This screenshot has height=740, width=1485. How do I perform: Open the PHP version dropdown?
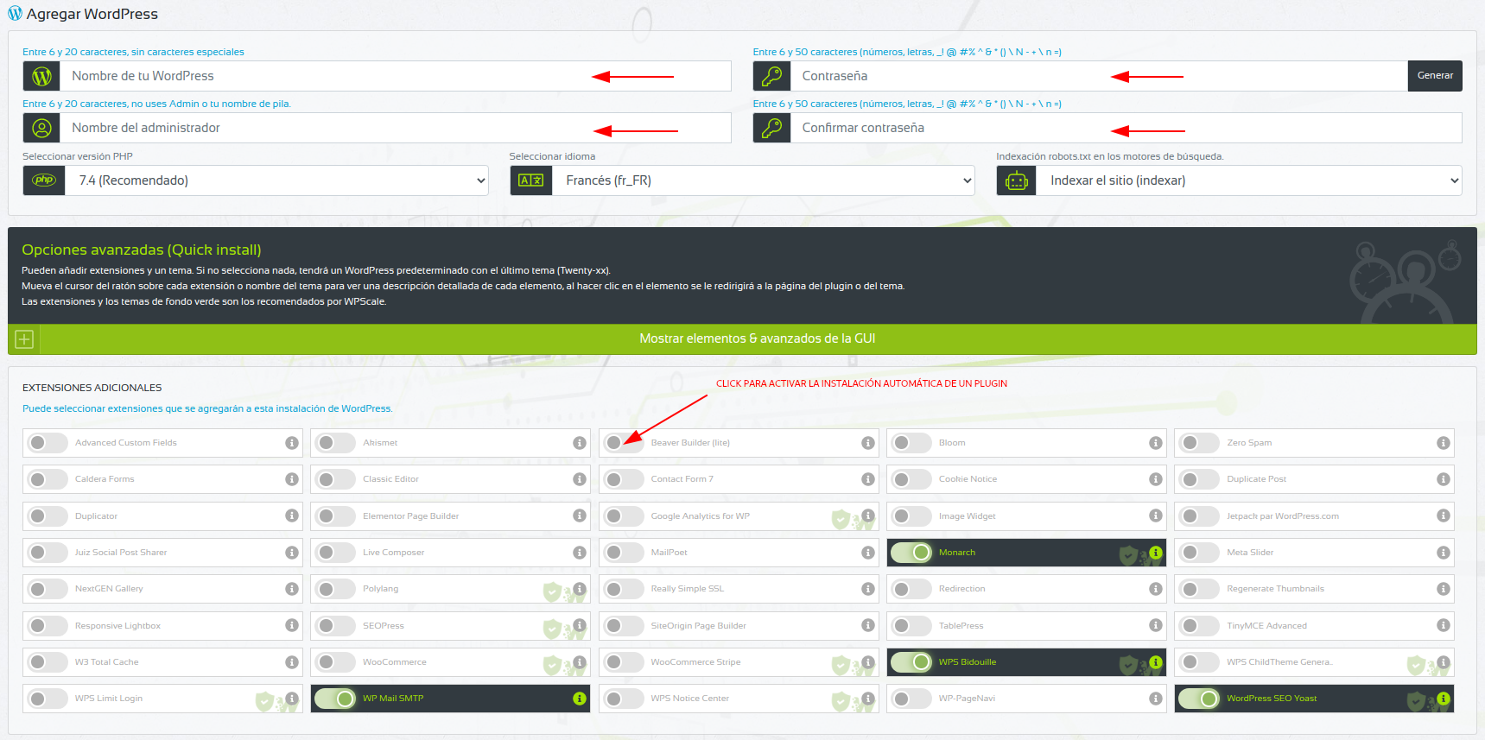coord(276,180)
